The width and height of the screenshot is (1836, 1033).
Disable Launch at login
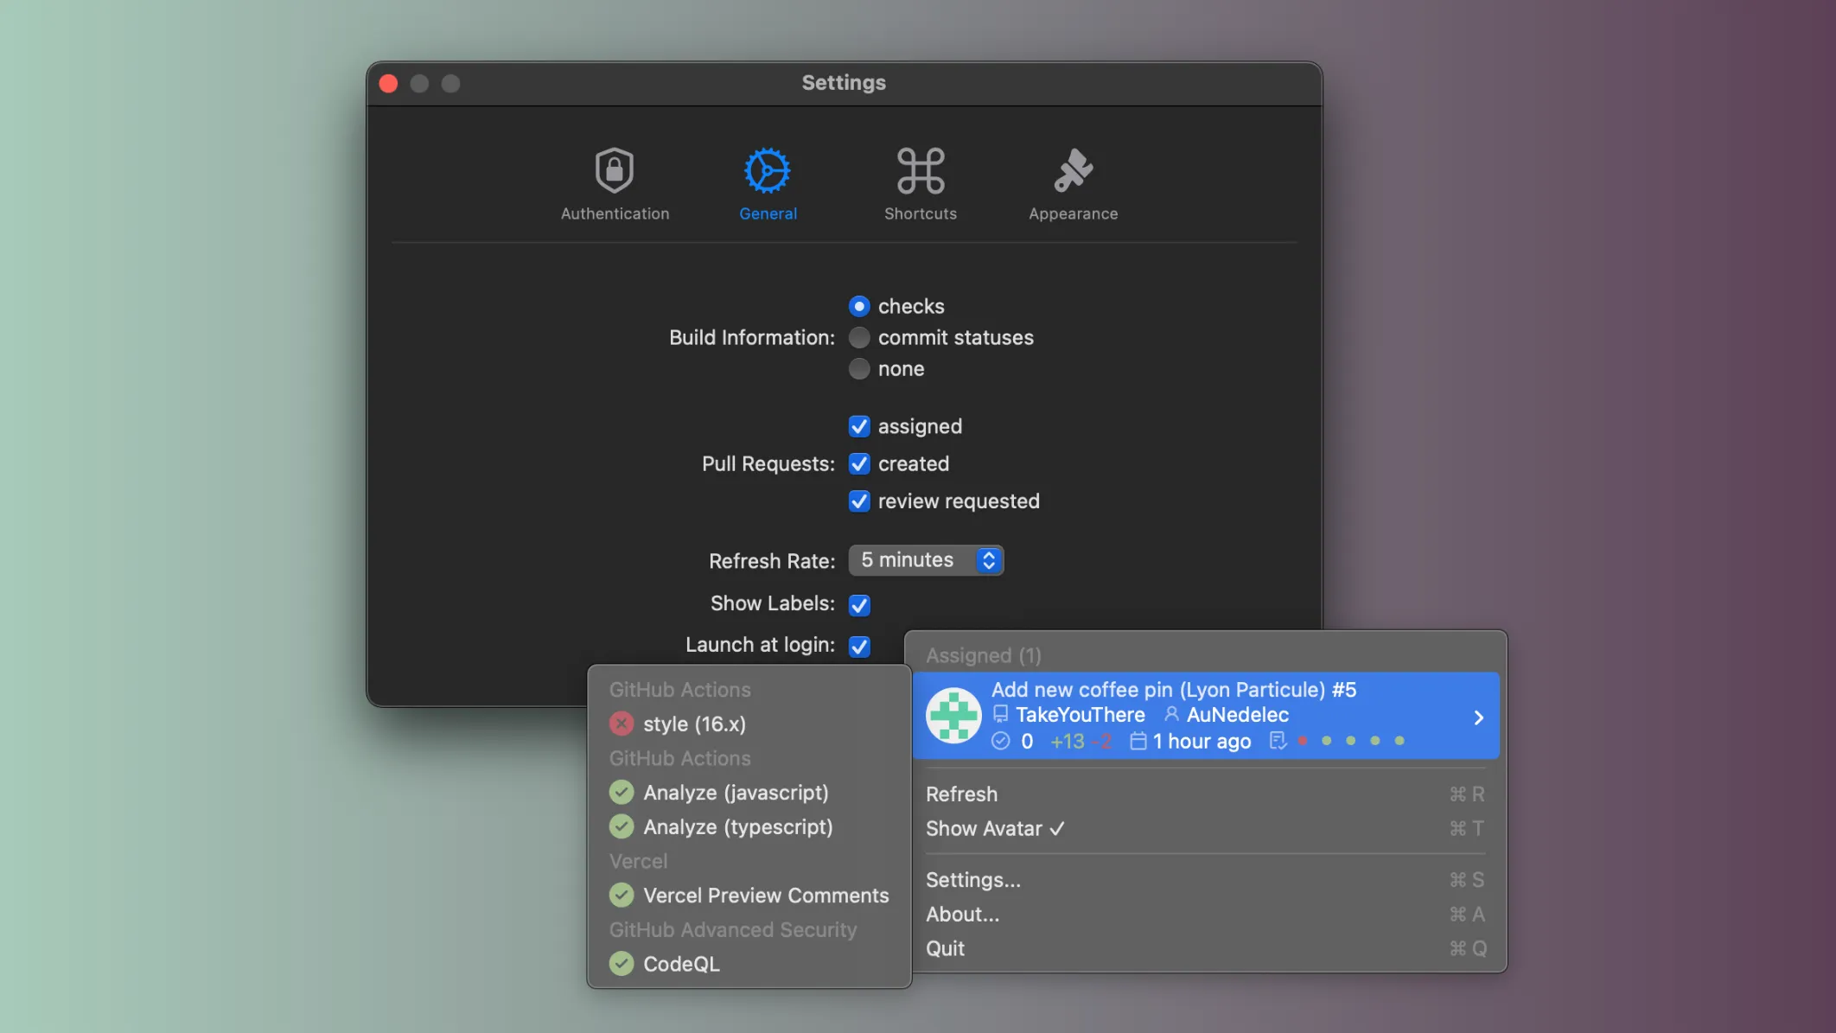pyautogui.click(x=859, y=645)
